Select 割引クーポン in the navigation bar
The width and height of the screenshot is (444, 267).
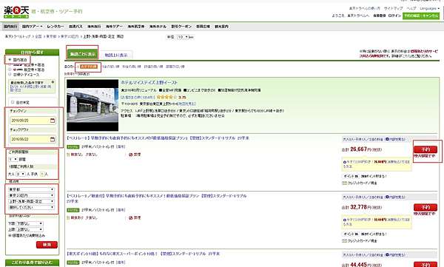[x=181, y=27]
